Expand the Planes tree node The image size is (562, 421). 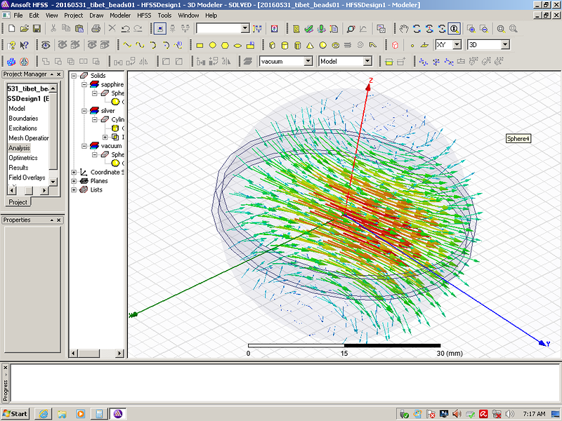[x=74, y=181]
